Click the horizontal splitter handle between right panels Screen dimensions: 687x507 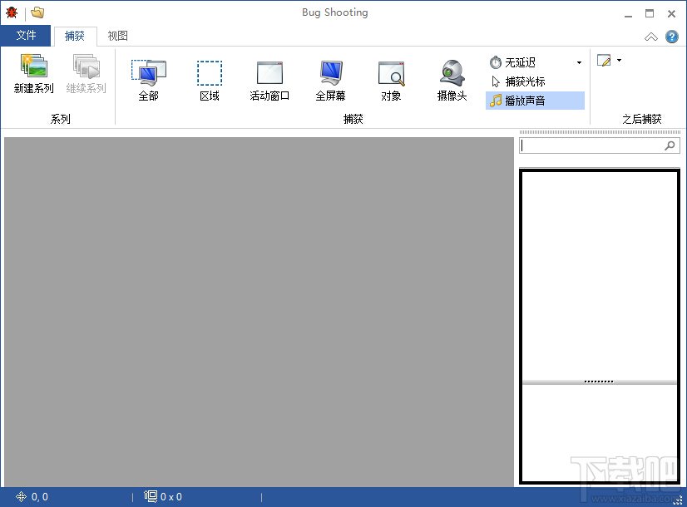[599, 381]
